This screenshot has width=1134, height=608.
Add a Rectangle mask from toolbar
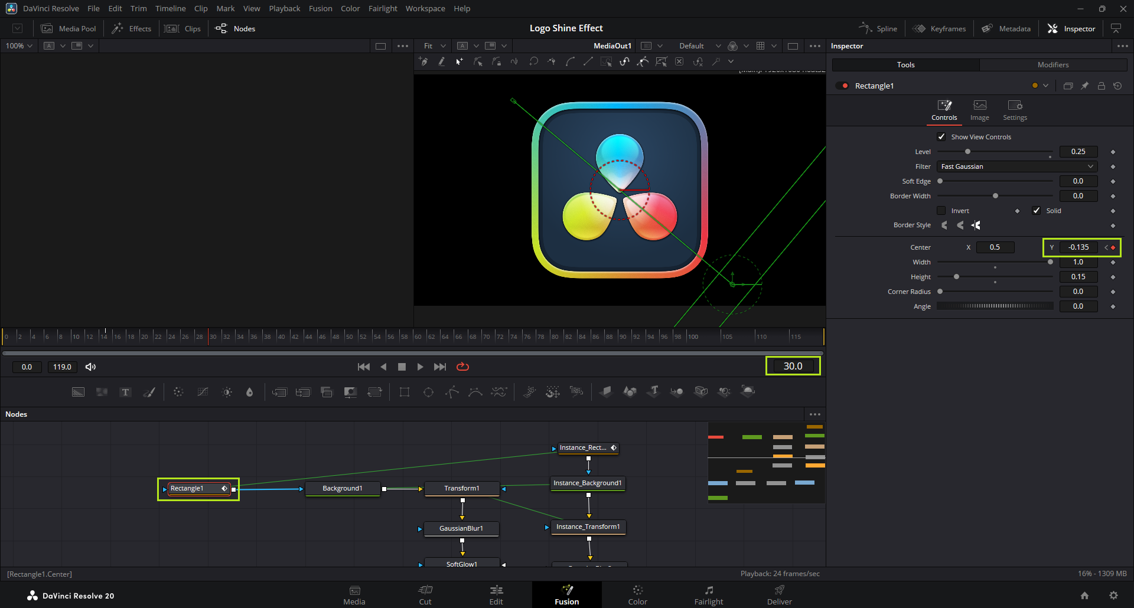point(405,392)
